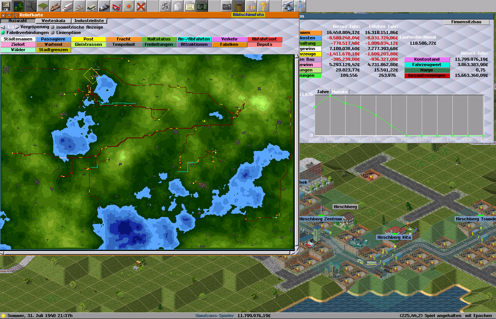Take a screenshot with the camera icon
Screen dimensions: 496x319
227,6
